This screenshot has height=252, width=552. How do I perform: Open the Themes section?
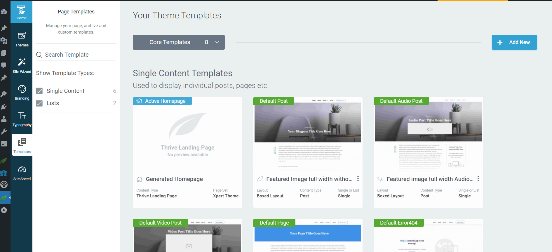22,39
